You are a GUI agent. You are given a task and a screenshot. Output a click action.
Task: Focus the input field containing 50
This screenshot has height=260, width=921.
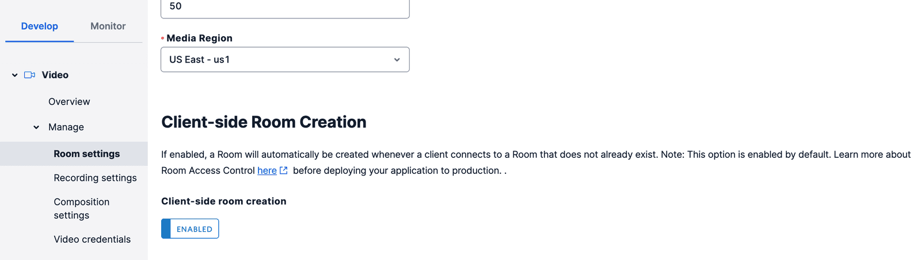284,7
